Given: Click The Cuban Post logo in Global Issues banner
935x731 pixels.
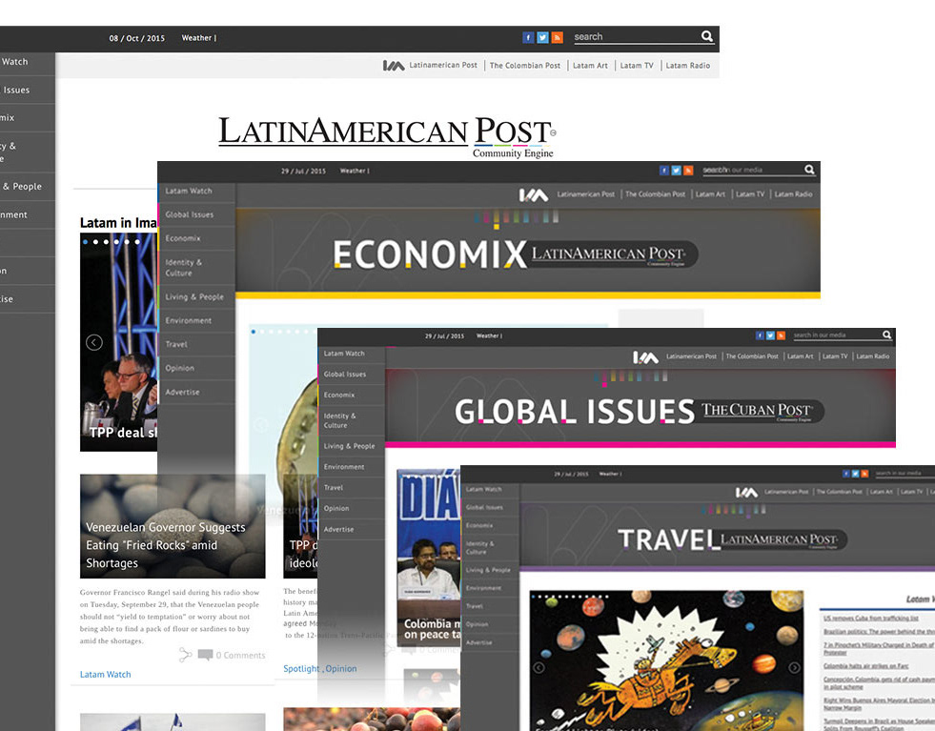Looking at the screenshot, I should pos(758,411).
